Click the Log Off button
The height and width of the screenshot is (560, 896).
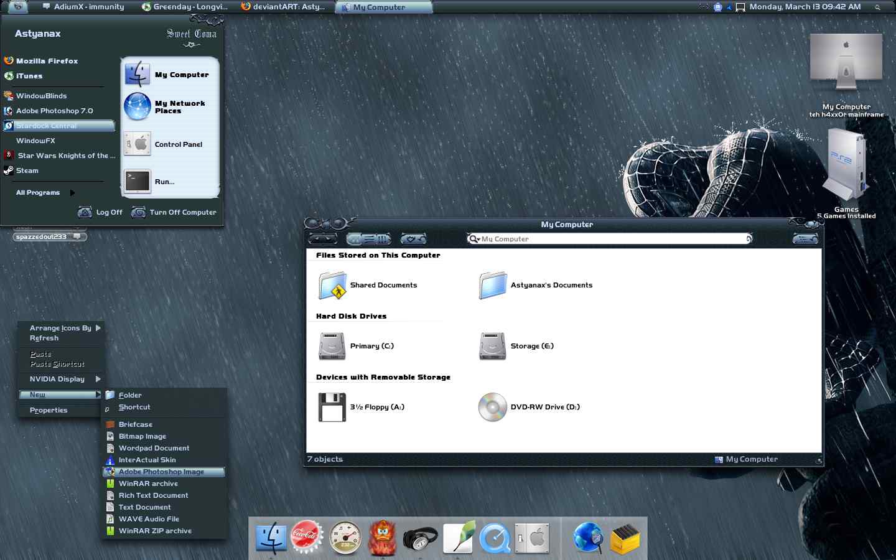pyautogui.click(x=100, y=212)
